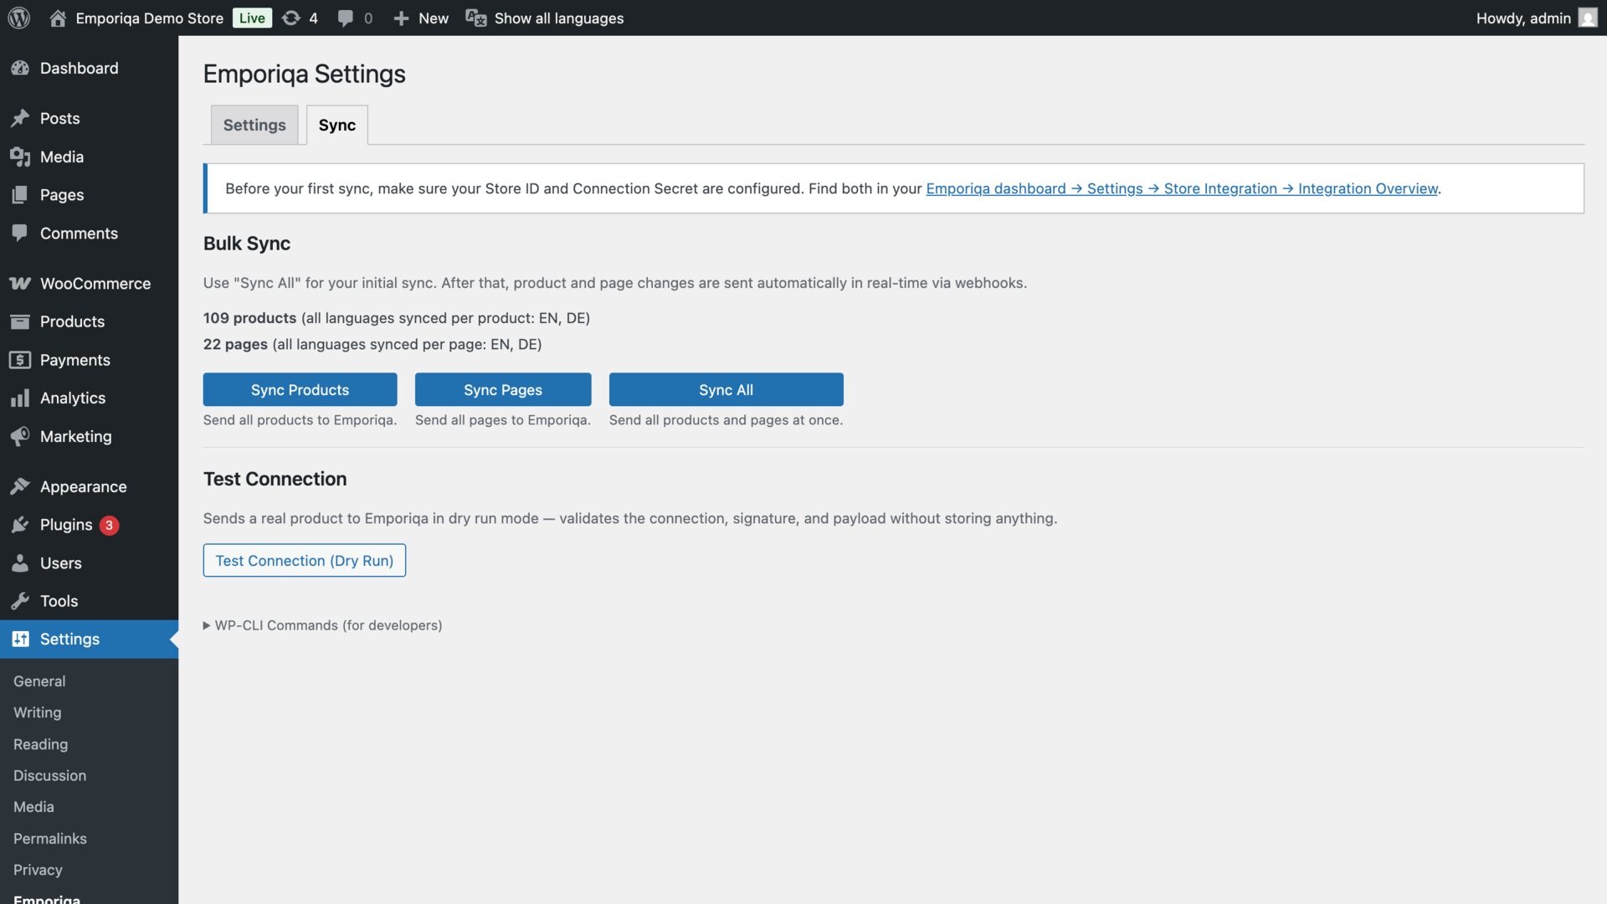Click the New (+) icon in admin bar
The height and width of the screenshot is (904, 1607).
(402, 18)
